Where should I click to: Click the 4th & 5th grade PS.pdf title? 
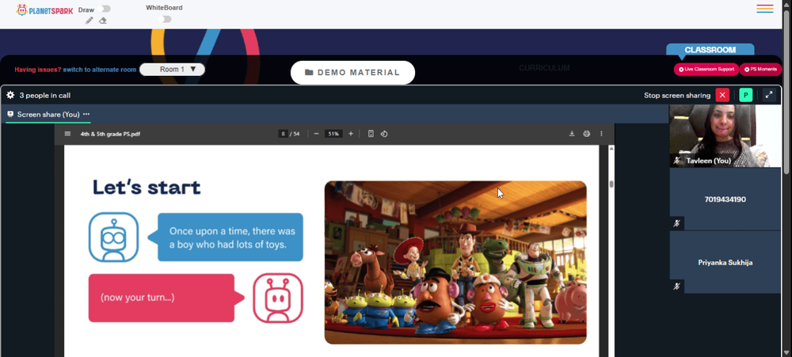pyautogui.click(x=110, y=134)
